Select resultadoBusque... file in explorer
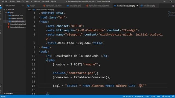The image size is (175, 98). [18, 21]
